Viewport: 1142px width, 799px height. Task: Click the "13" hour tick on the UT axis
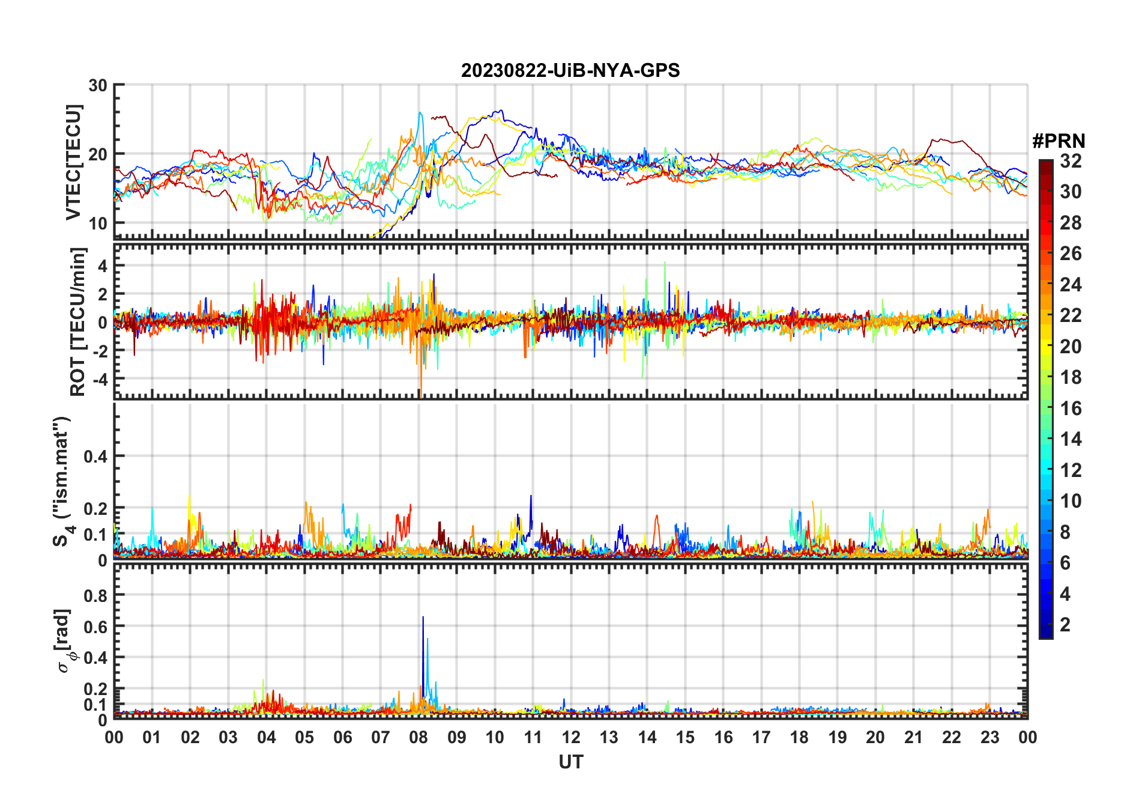pyautogui.click(x=609, y=737)
